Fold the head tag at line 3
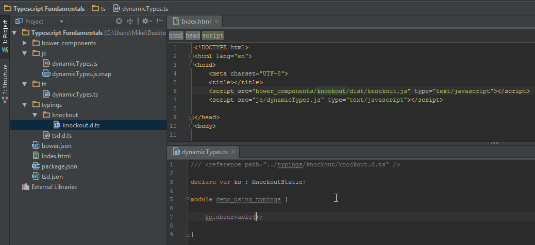The width and height of the screenshot is (535, 245). [x=191, y=65]
